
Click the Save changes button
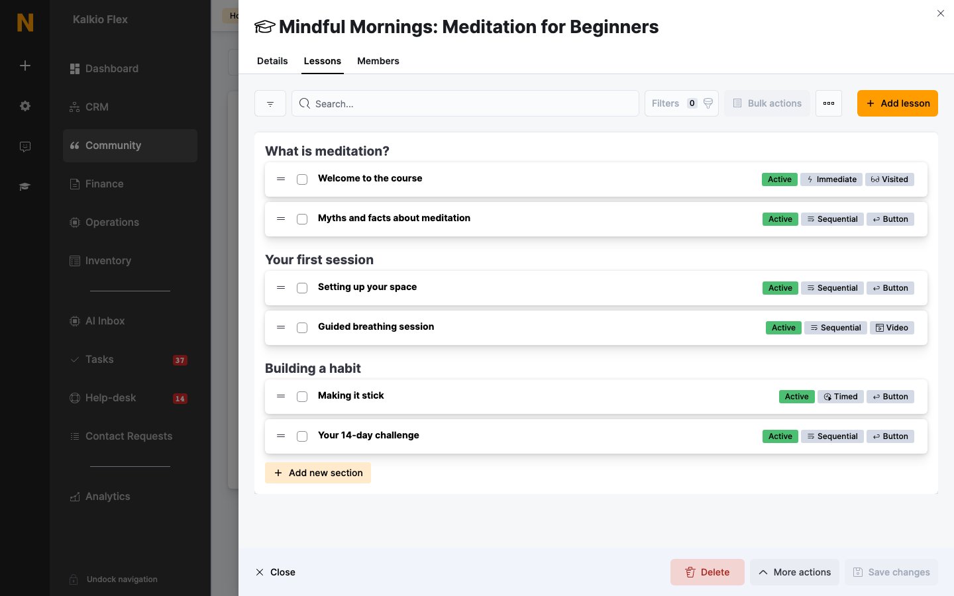(x=891, y=572)
